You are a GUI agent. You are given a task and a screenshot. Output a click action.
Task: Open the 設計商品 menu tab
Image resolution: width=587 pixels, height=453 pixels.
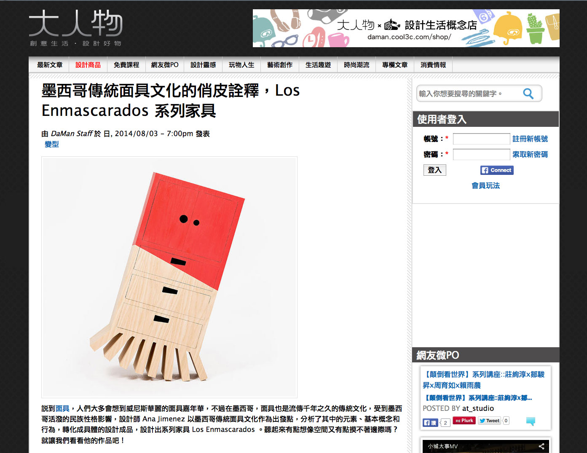coord(88,65)
